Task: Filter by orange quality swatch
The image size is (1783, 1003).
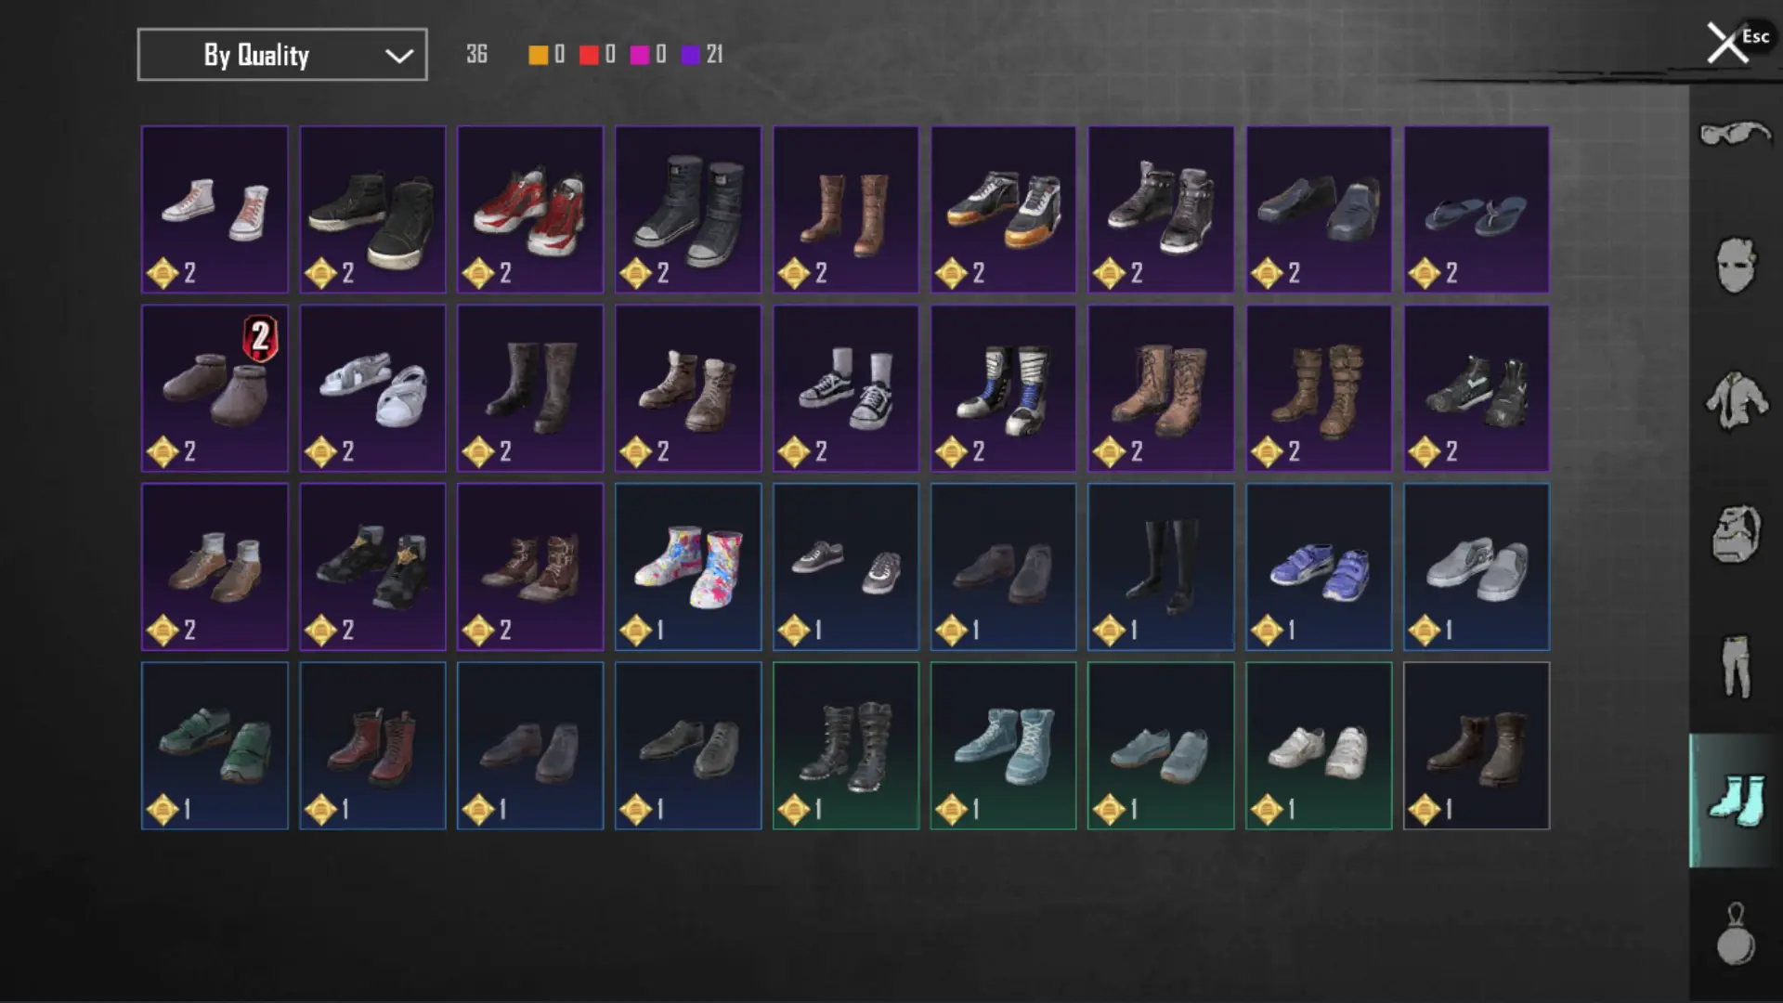Action: pyautogui.click(x=538, y=55)
